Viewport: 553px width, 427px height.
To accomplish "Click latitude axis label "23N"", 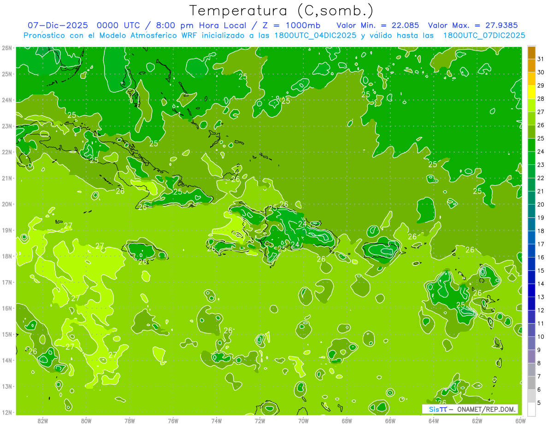I will [x=7, y=126].
